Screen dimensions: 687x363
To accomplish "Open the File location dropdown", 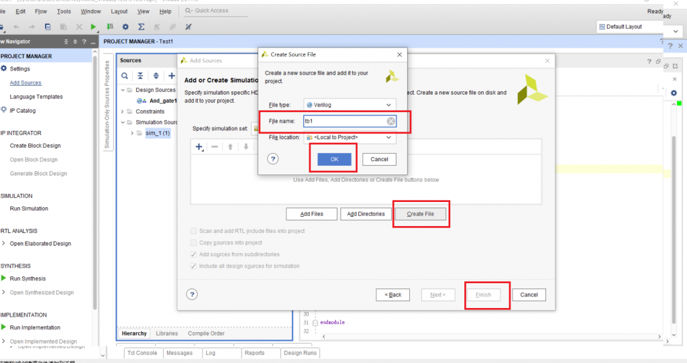I will (350, 138).
